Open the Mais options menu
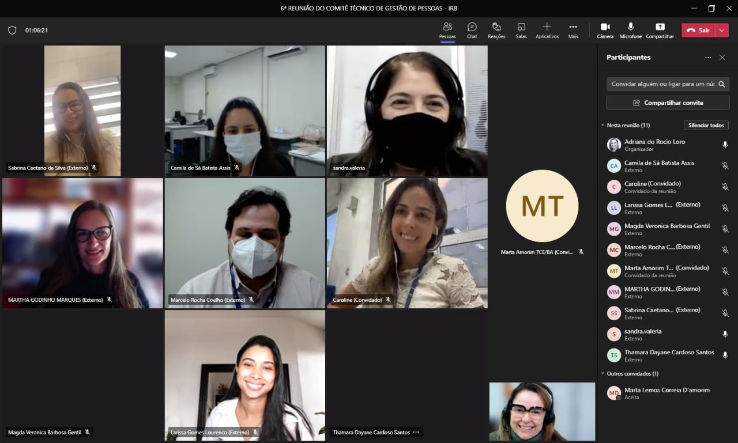The image size is (738, 443). (x=573, y=31)
